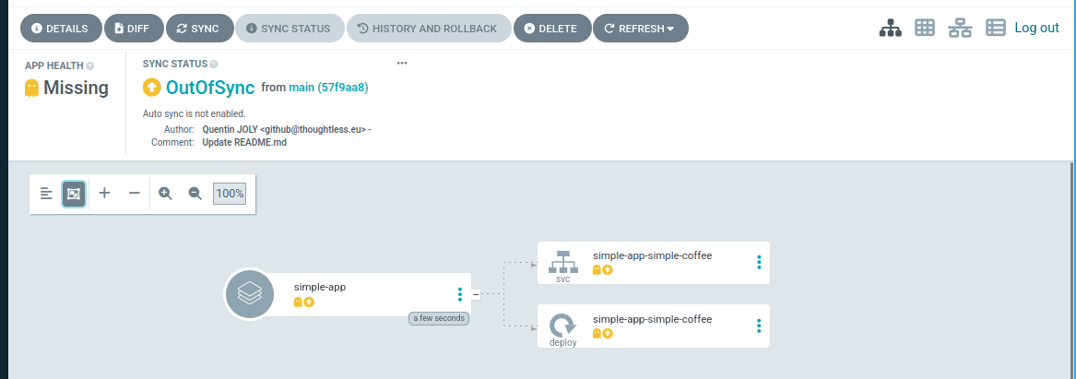Screen dimensions: 1076x379
Task: Click the minus collapse-all icon
Action: [x=134, y=194]
